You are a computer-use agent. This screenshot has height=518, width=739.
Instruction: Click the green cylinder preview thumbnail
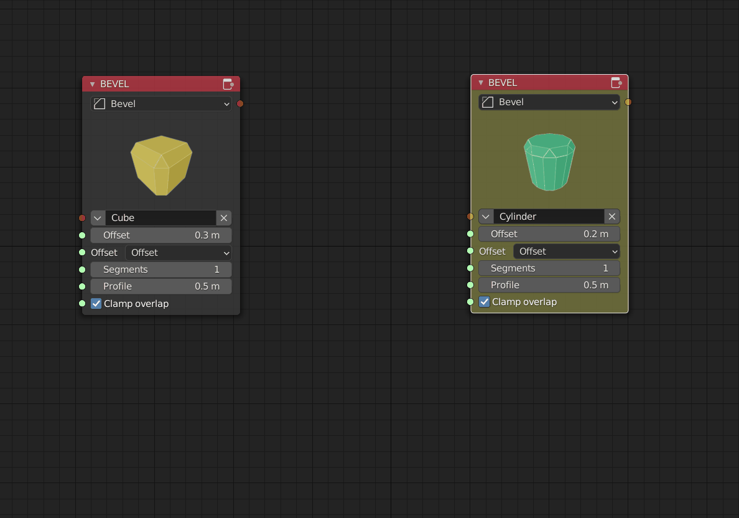pos(549,162)
